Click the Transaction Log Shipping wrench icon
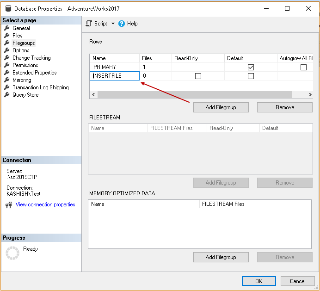 [x=7, y=87]
